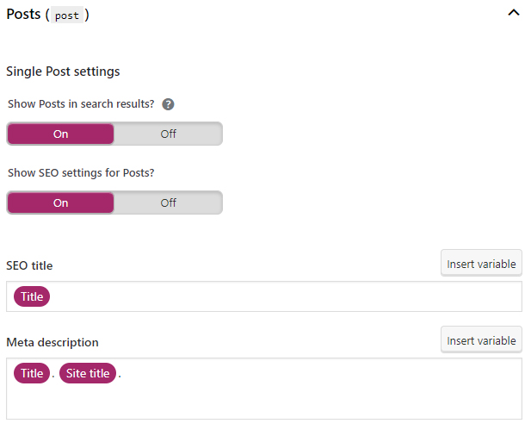Insert variable into Meta description
Image resolution: width=531 pixels, height=436 pixels.
[x=481, y=340]
